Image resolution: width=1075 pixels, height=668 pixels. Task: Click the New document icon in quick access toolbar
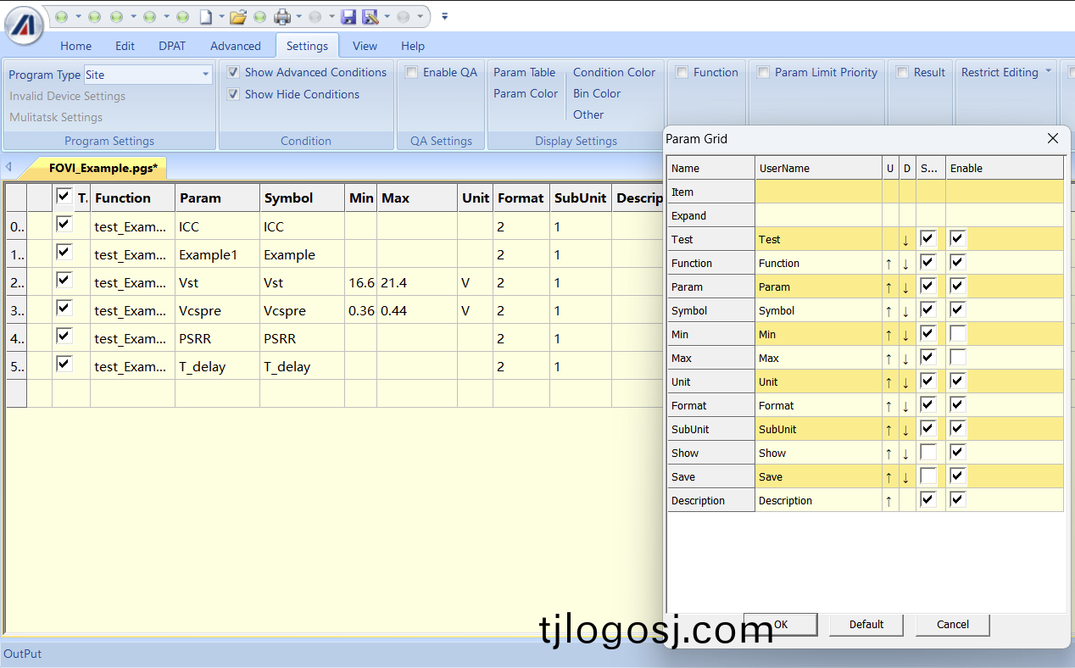click(x=206, y=16)
